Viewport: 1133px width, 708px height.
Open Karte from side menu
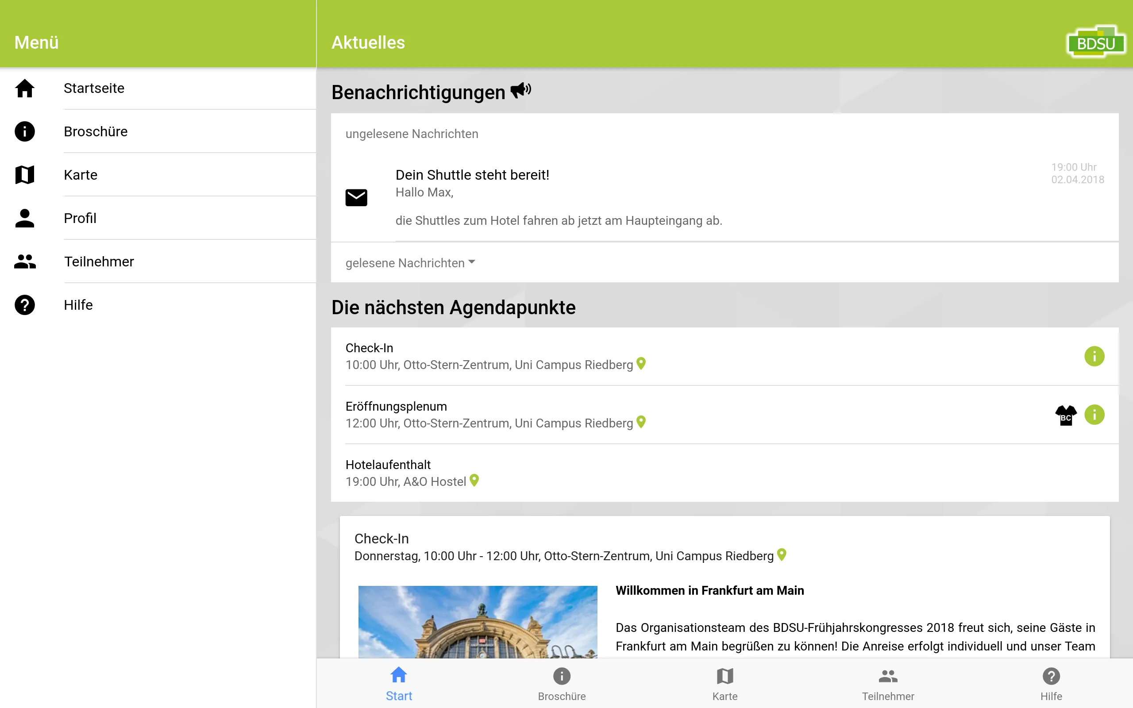[x=158, y=175]
